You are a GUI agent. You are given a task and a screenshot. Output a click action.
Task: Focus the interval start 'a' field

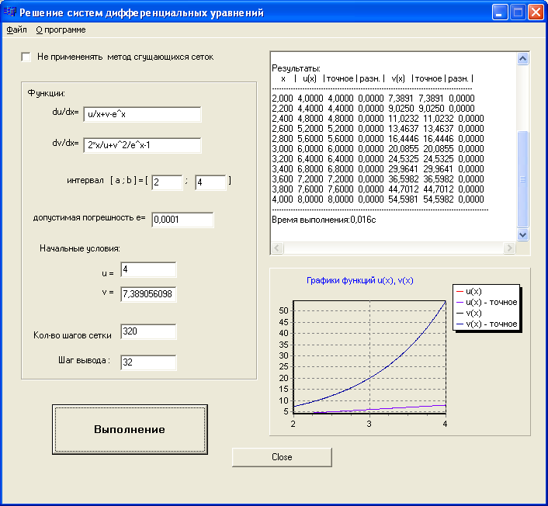click(167, 182)
